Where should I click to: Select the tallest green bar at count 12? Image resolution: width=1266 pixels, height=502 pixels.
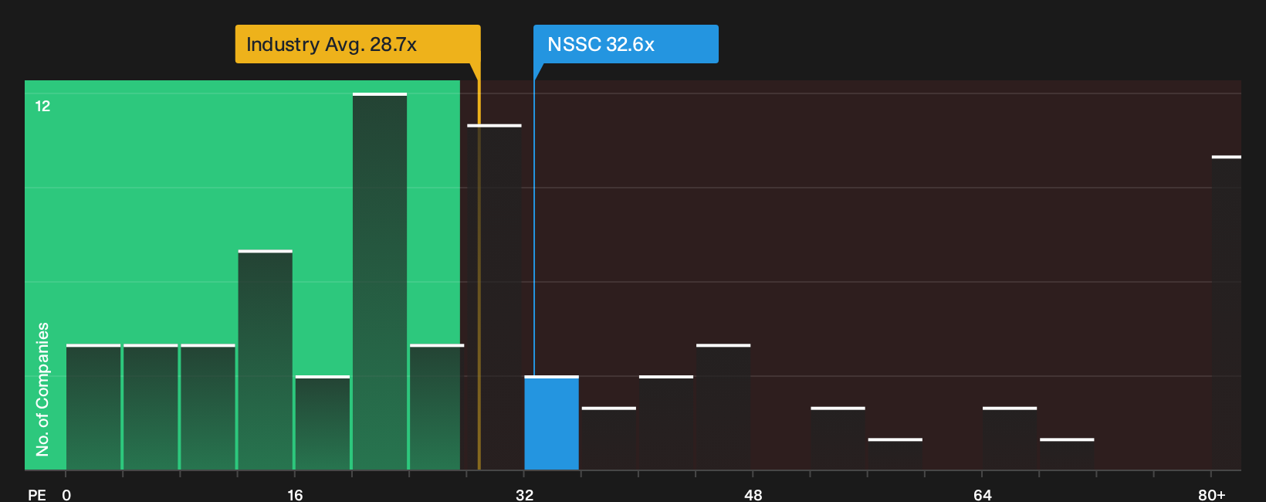[x=380, y=281]
